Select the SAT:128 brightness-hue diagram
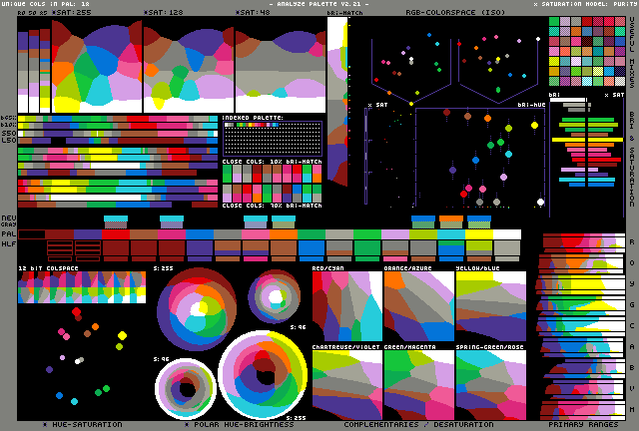Image resolution: width=639 pixels, height=431 pixels. click(188, 66)
